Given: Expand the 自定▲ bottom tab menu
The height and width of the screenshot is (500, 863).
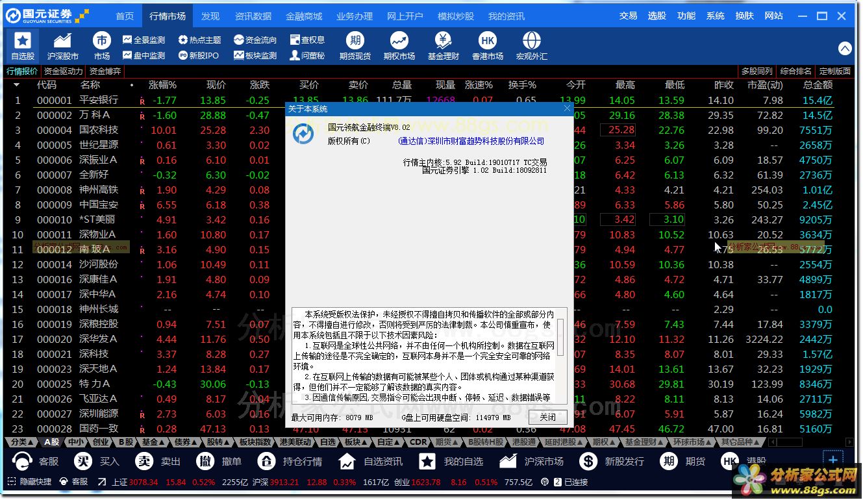Looking at the screenshot, I should click(390, 442).
